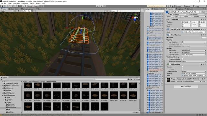
Task: Click the GameObject cube icon in Inspector
Action: [x=167, y=12]
